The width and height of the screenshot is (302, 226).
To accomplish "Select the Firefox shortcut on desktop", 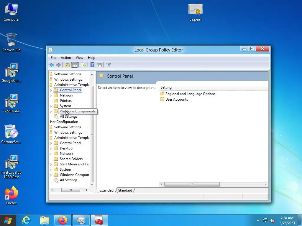I will tap(12, 195).
